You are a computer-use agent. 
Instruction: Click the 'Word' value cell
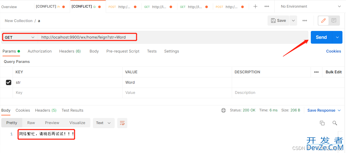(x=177, y=82)
